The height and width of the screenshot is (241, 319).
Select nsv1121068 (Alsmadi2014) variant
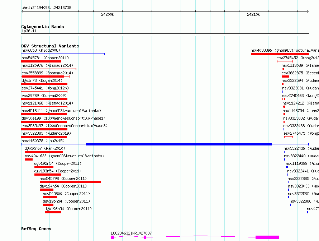47,103
